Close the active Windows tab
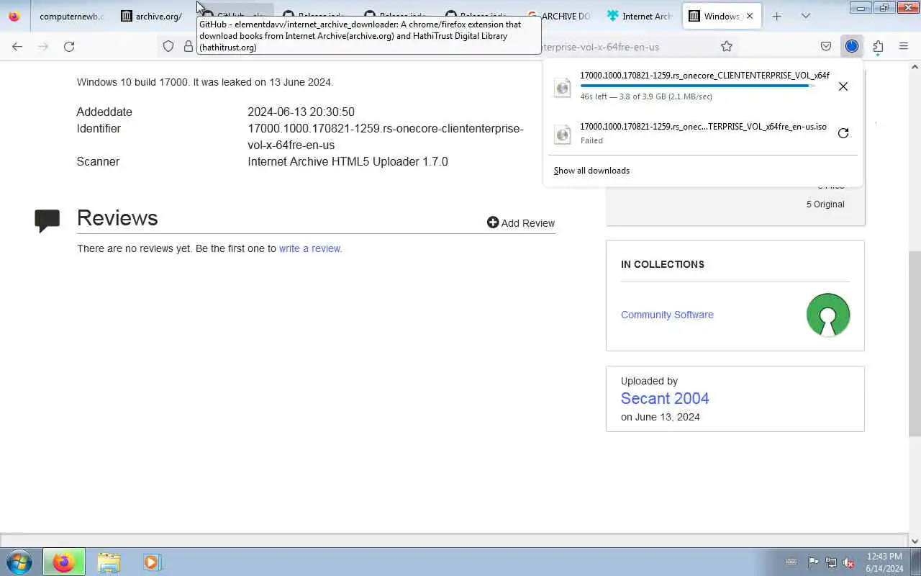The image size is (921, 576). coord(750,16)
